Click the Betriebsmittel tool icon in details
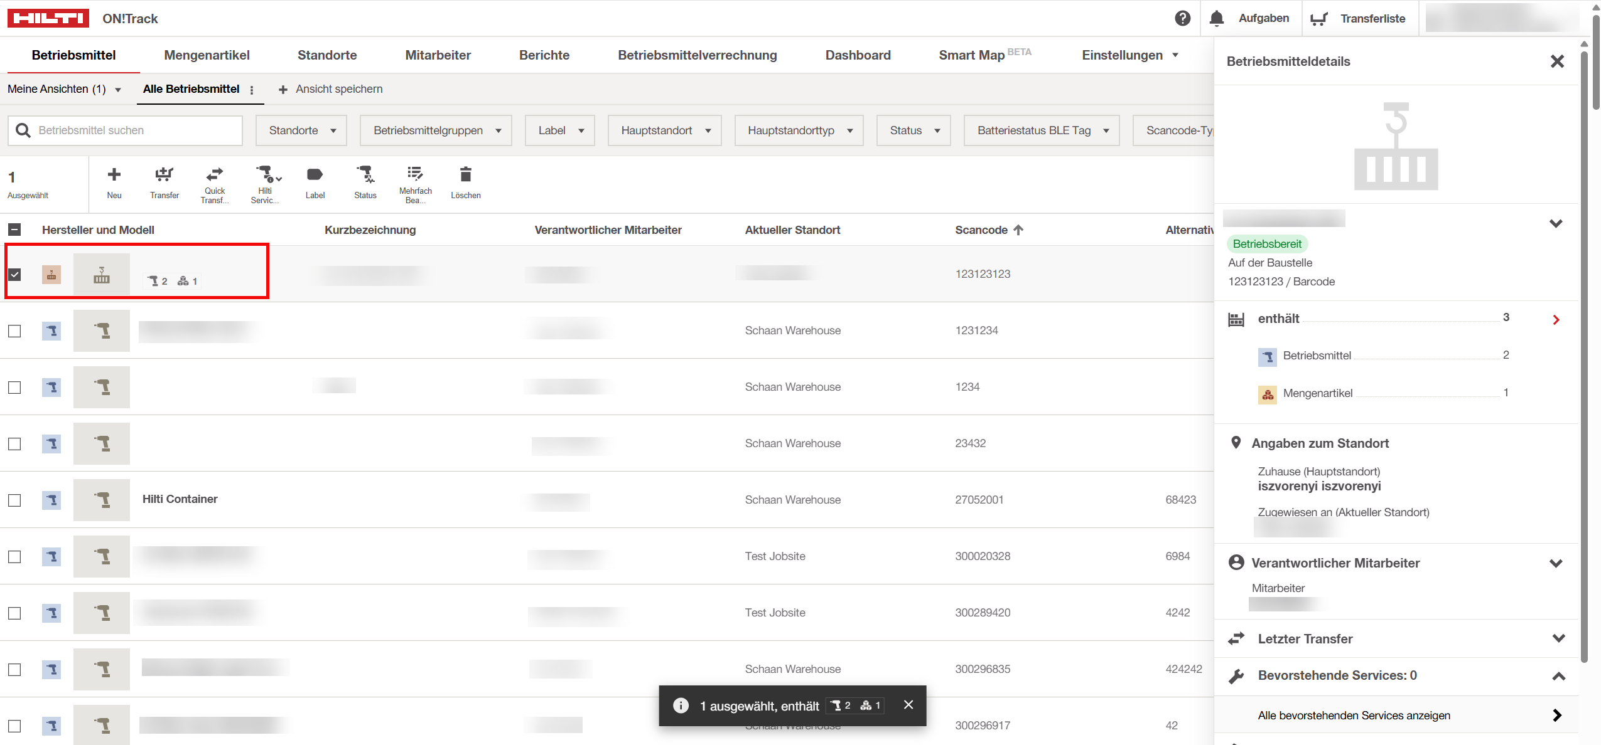This screenshot has height=745, width=1601. point(1268,357)
